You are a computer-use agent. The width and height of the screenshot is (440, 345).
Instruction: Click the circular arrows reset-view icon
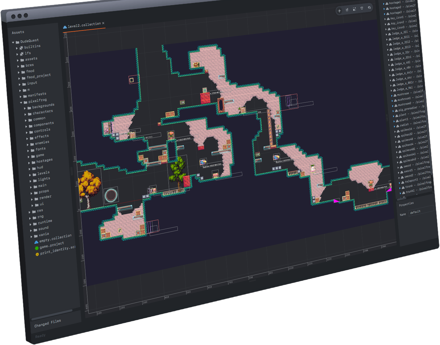coord(369,8)
